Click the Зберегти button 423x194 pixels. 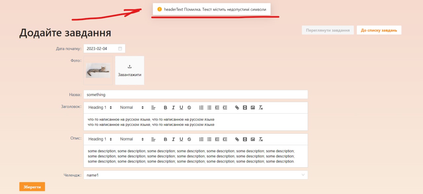click(x=32, y=187)
